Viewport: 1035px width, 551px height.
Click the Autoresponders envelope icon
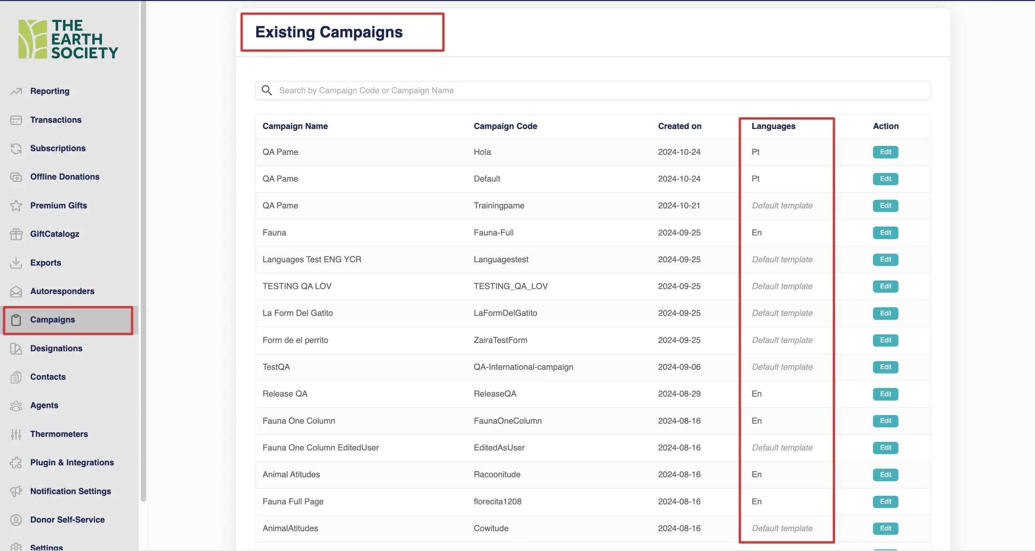click(16, 291)
